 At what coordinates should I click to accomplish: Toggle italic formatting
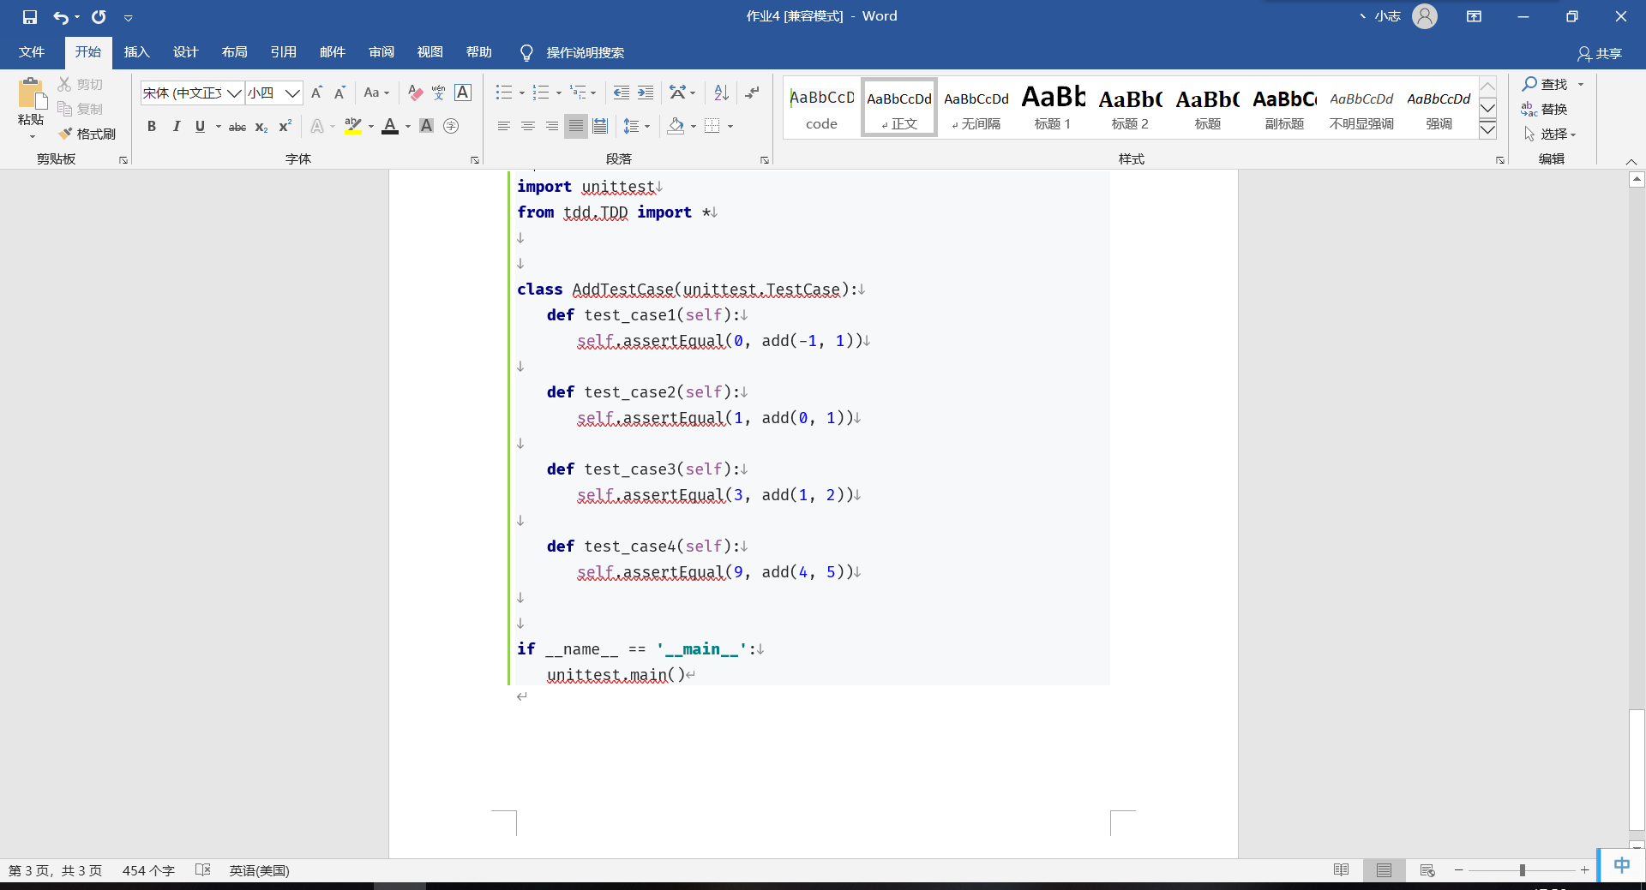tap(177, 126)
